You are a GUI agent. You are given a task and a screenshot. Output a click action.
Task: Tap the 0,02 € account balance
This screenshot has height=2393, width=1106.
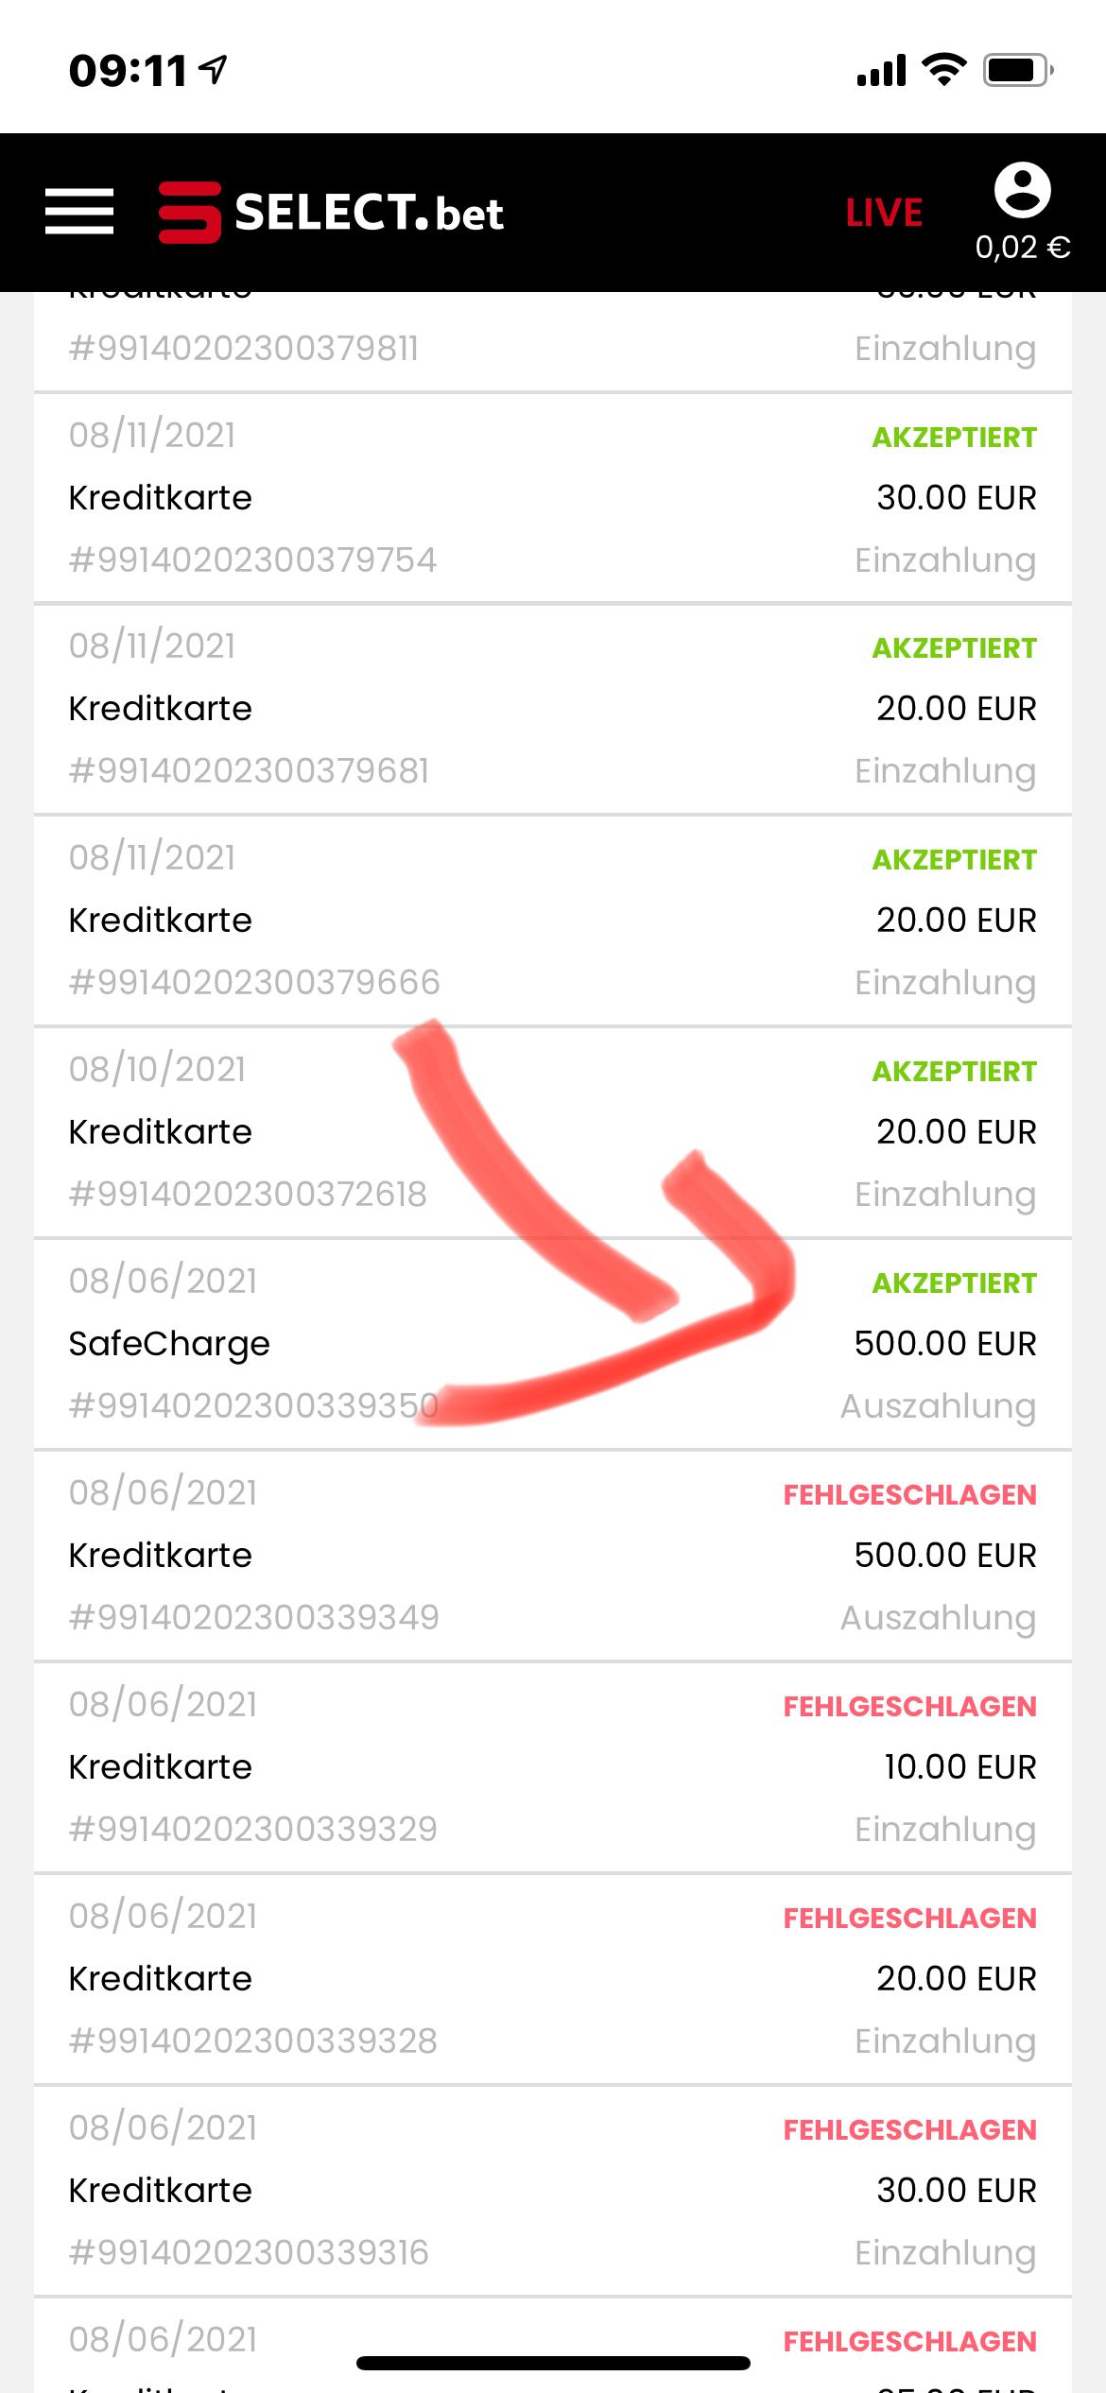point(1022,248)
